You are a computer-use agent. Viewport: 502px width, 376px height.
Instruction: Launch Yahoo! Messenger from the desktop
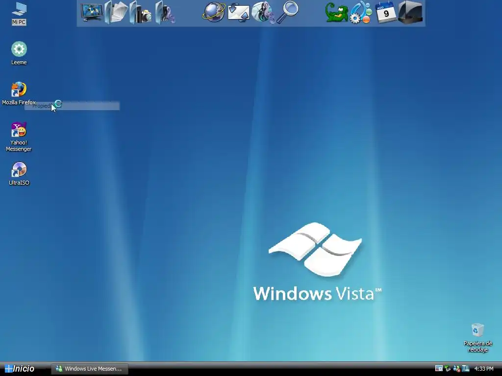coord(19,137)
